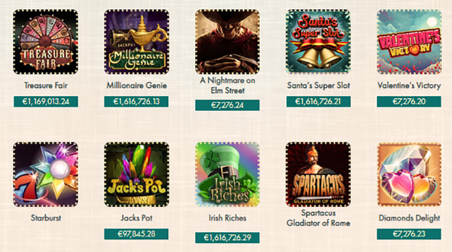
Task: Launch Starburst via its star icon
Action: (x=46, y=174)
